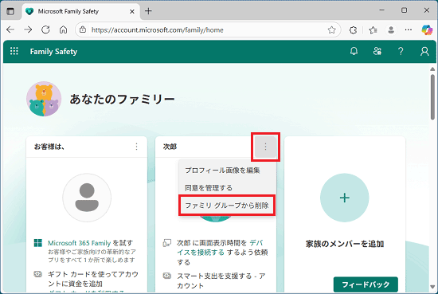Refresh the current page
This screenshot has width=438, height=294.
tap(45, 29)
